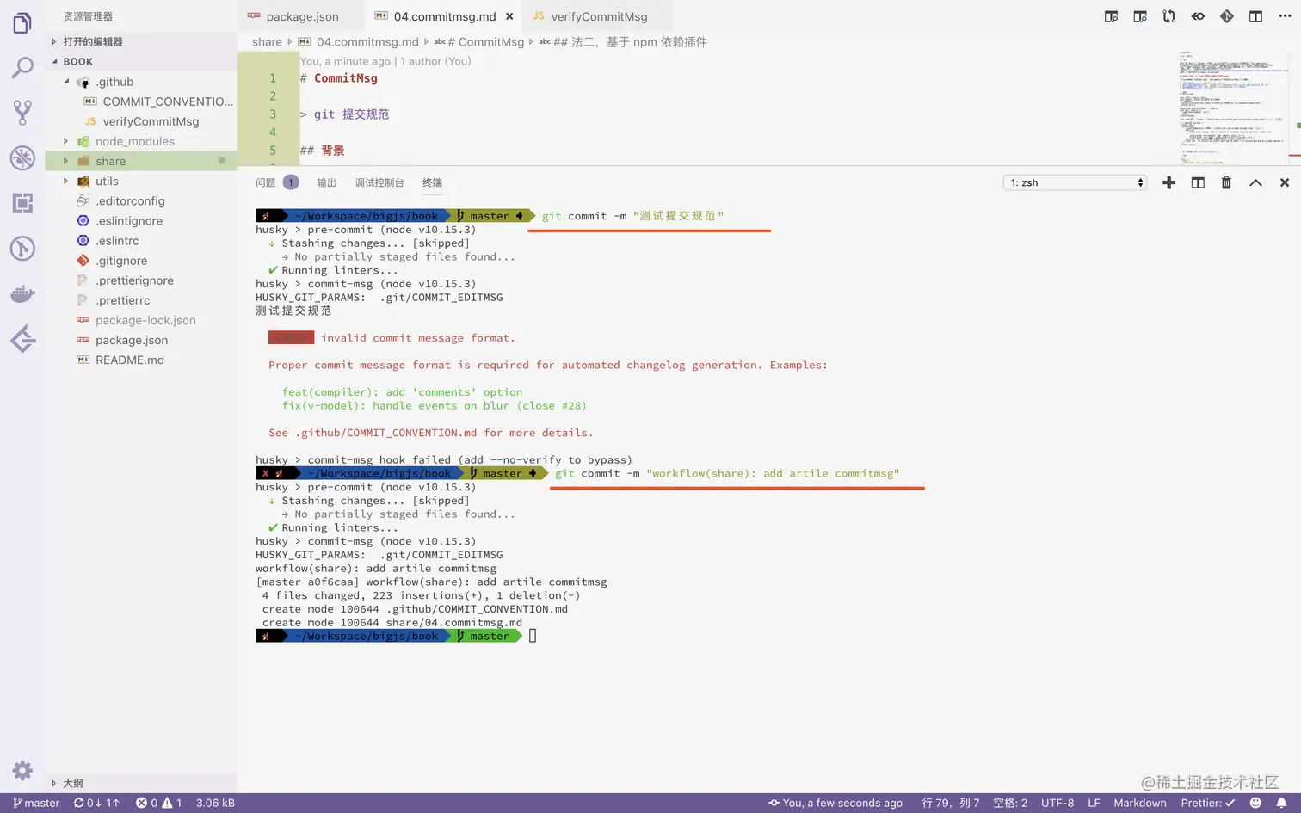
Task: Open the 输出 output panel tab
Action: pos(326,182)
